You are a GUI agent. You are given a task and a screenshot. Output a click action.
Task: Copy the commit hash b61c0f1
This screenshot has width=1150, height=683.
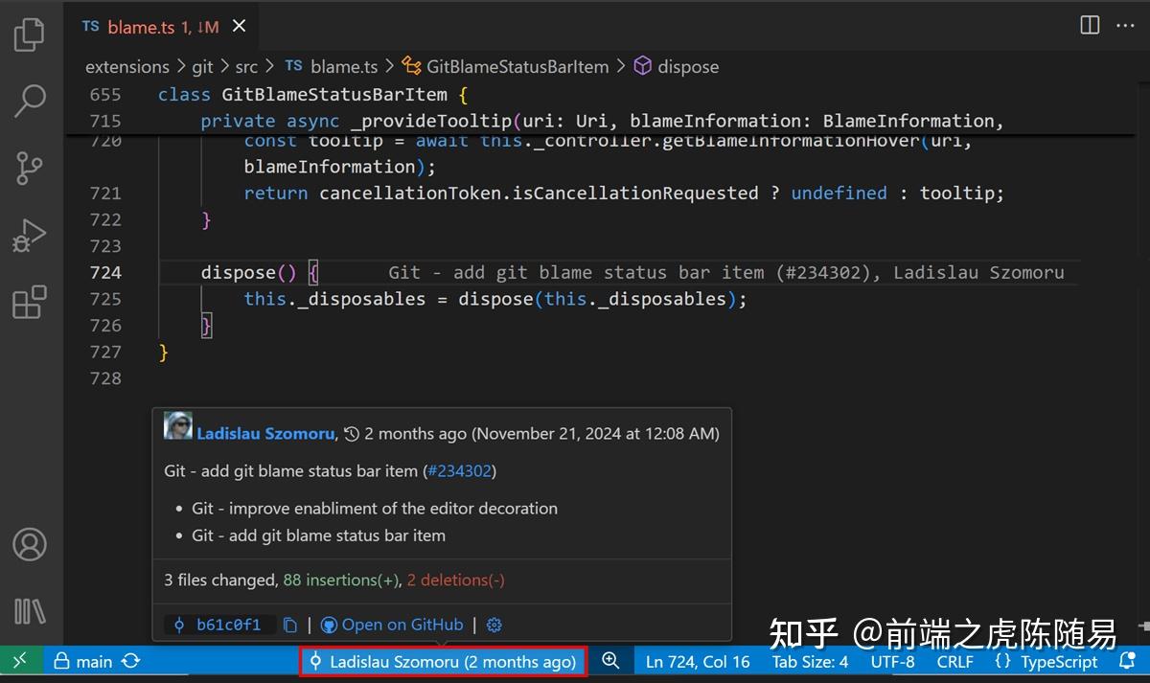(290, 625)
